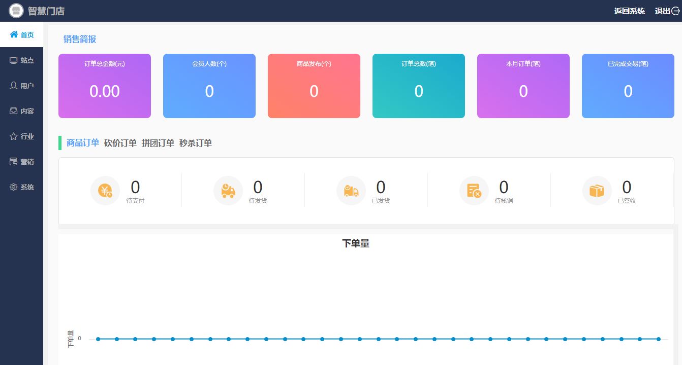This screenshot has height=365, width=682.
Task: Click the 待发货 count label
Action: pos(258,201)
